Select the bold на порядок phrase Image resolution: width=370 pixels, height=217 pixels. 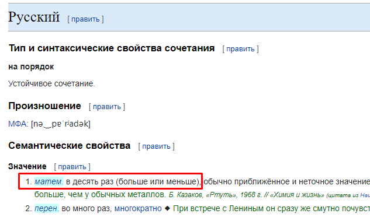pyautogui.click(x=31, y=67)
